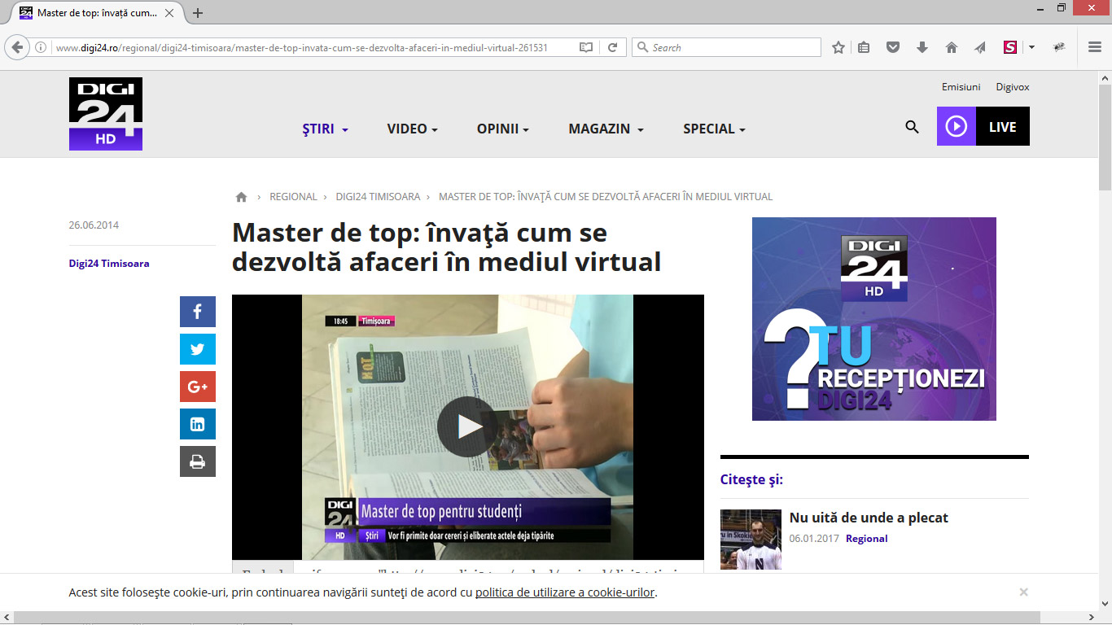1112x625 pixels.
Task: Print the article
Action: point(198,461)
